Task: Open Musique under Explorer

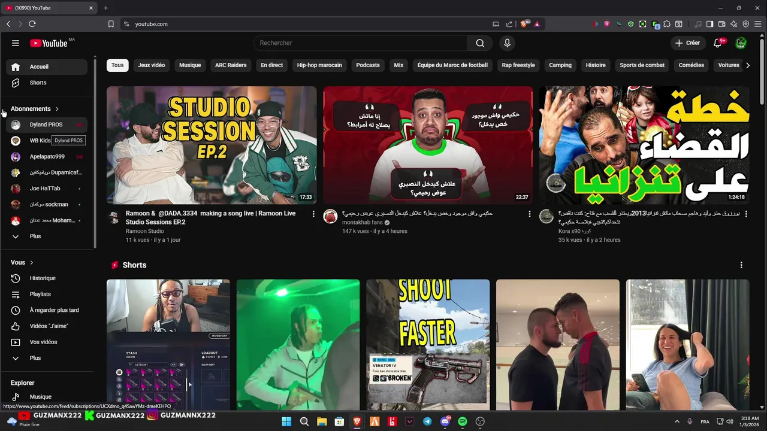Action: (47, 397)
